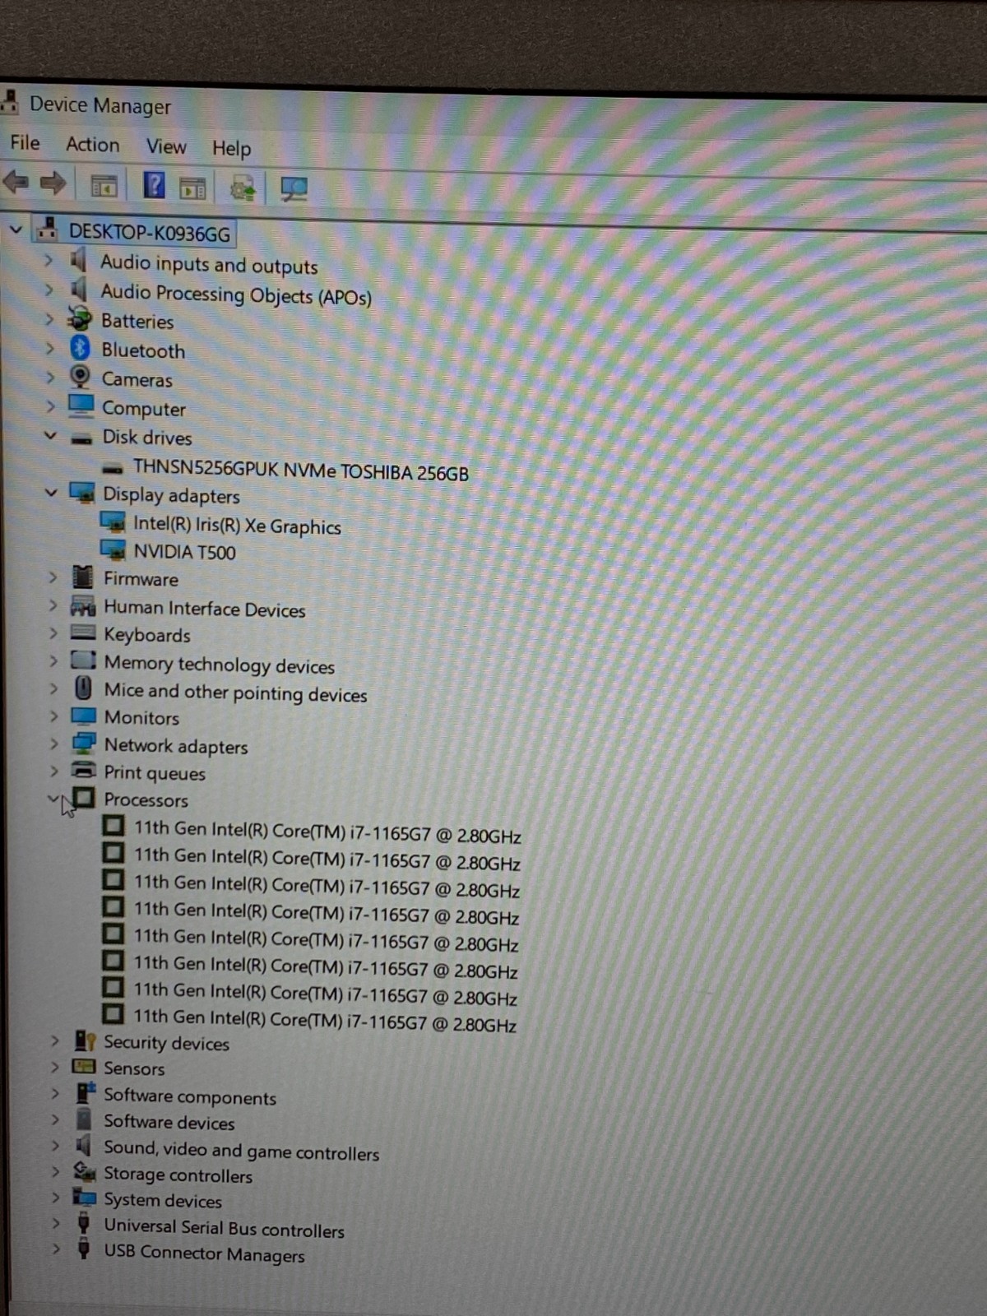The height and width of the screenshot is (1316, 987).
Task: Open the Help menu
Action: click(x=231, y=148)
